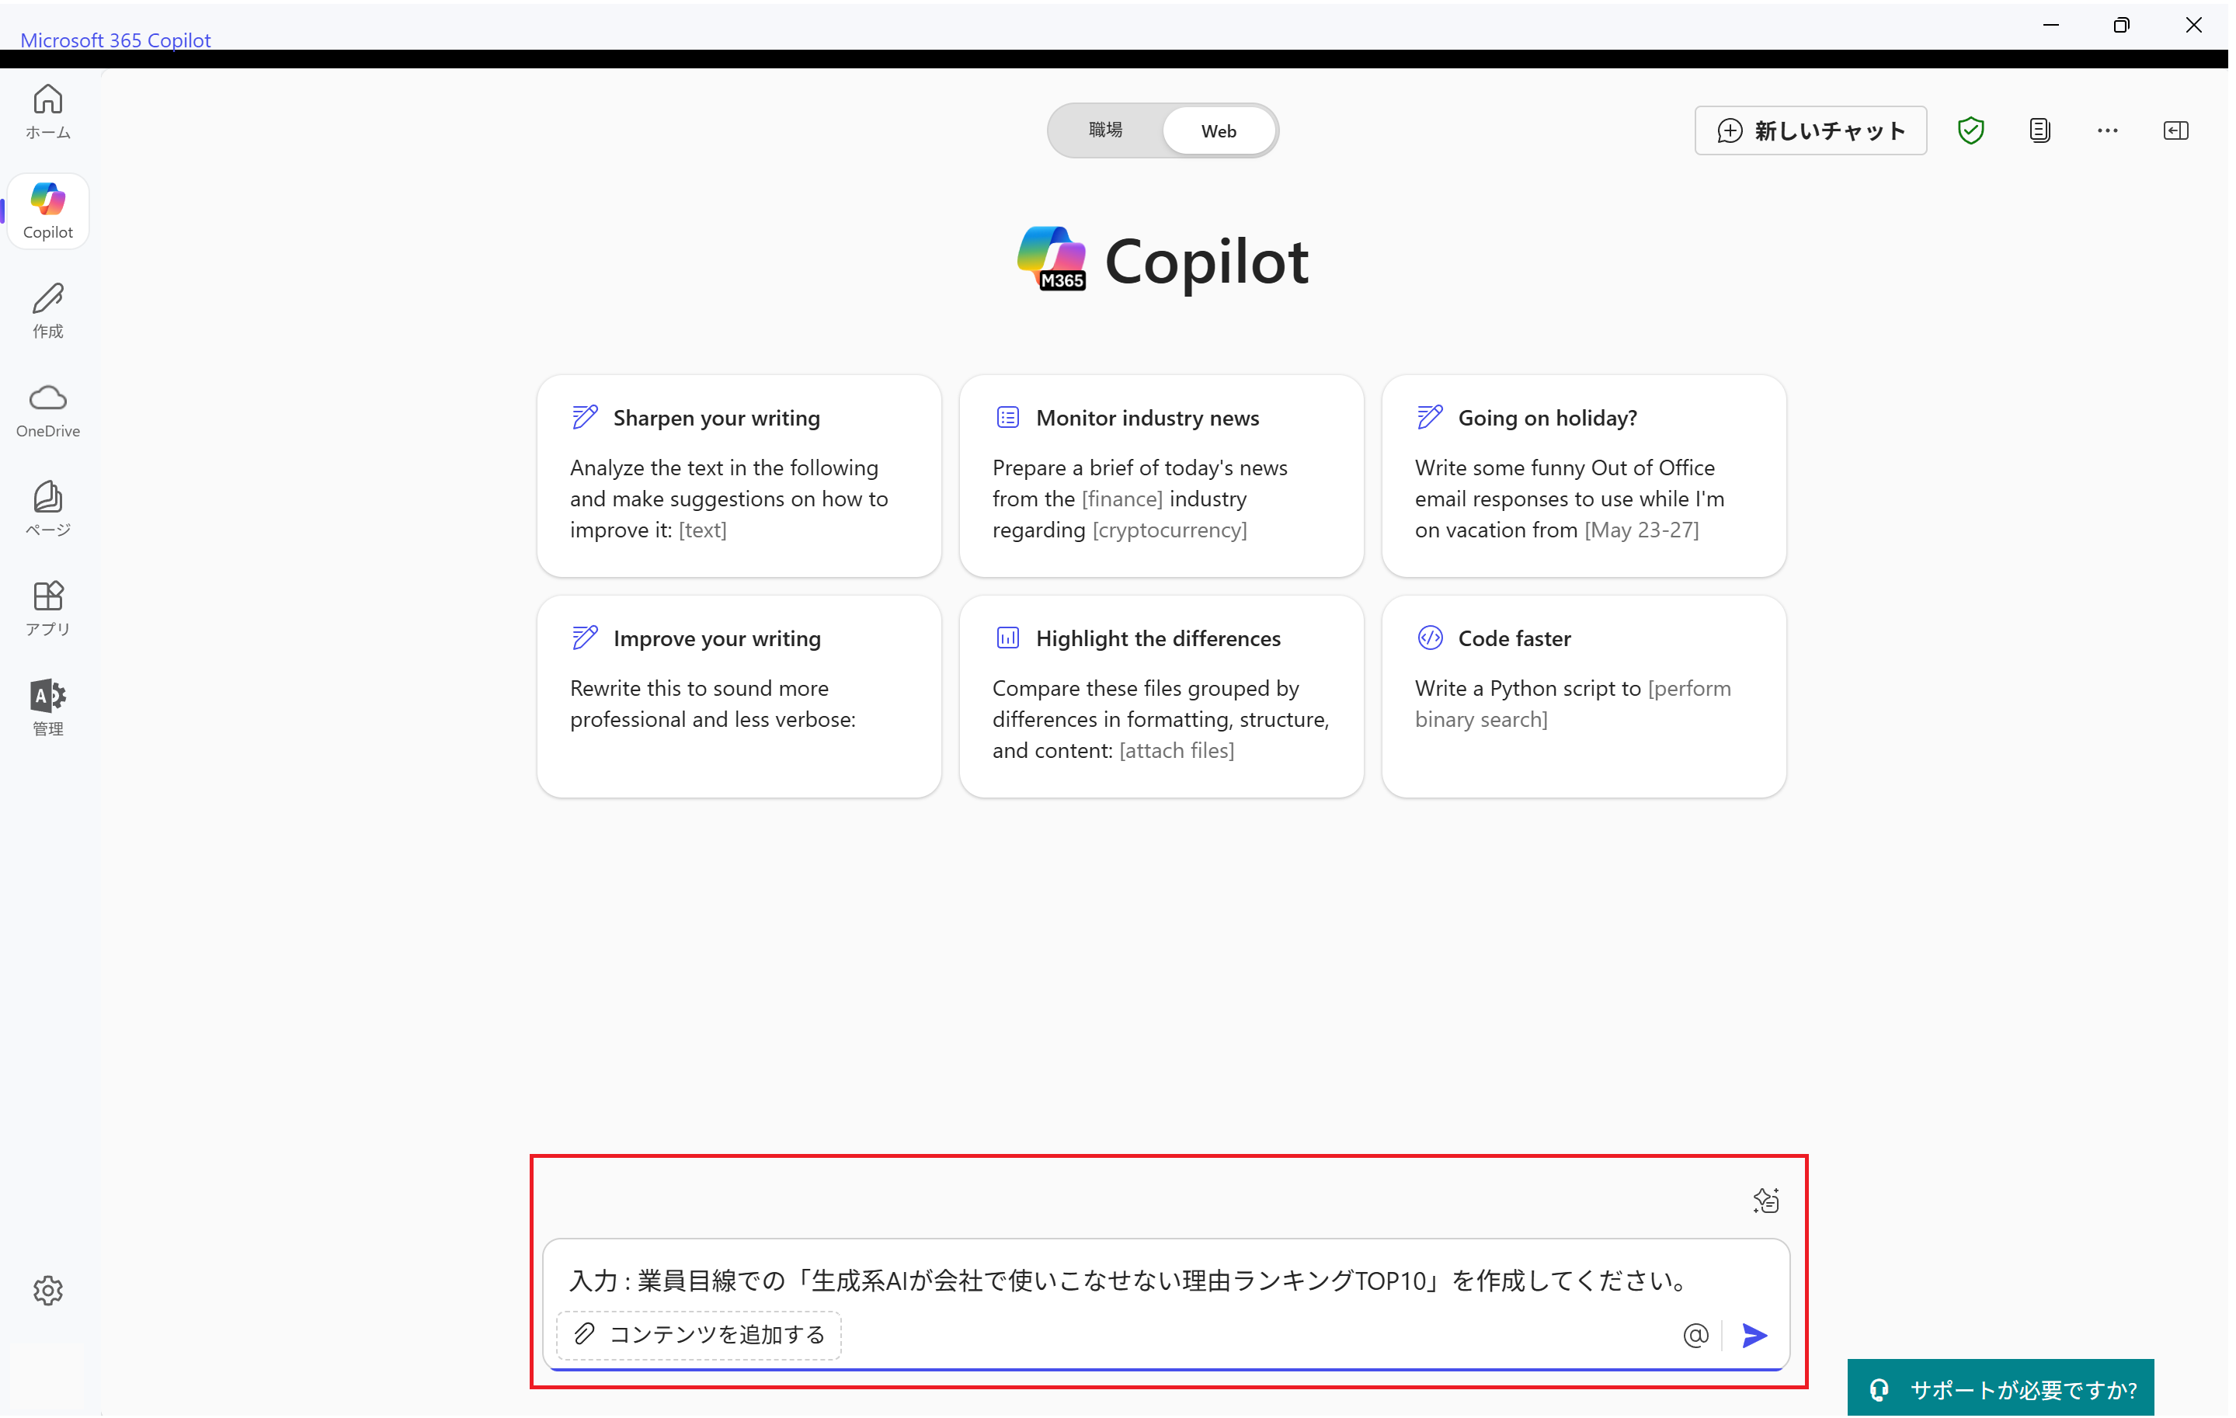The image size is (2236, 1418).
Task: Switch chat mode to 職場
Action: [x=1104, y=130]
